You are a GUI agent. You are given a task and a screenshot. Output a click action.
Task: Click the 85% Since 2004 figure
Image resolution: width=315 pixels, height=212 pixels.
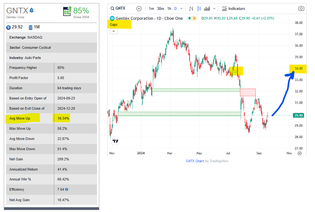[x=81, y=13]
